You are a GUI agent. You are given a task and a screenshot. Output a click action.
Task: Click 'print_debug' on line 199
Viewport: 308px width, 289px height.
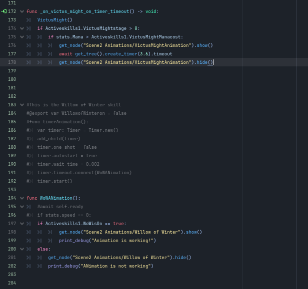(73, 241)
